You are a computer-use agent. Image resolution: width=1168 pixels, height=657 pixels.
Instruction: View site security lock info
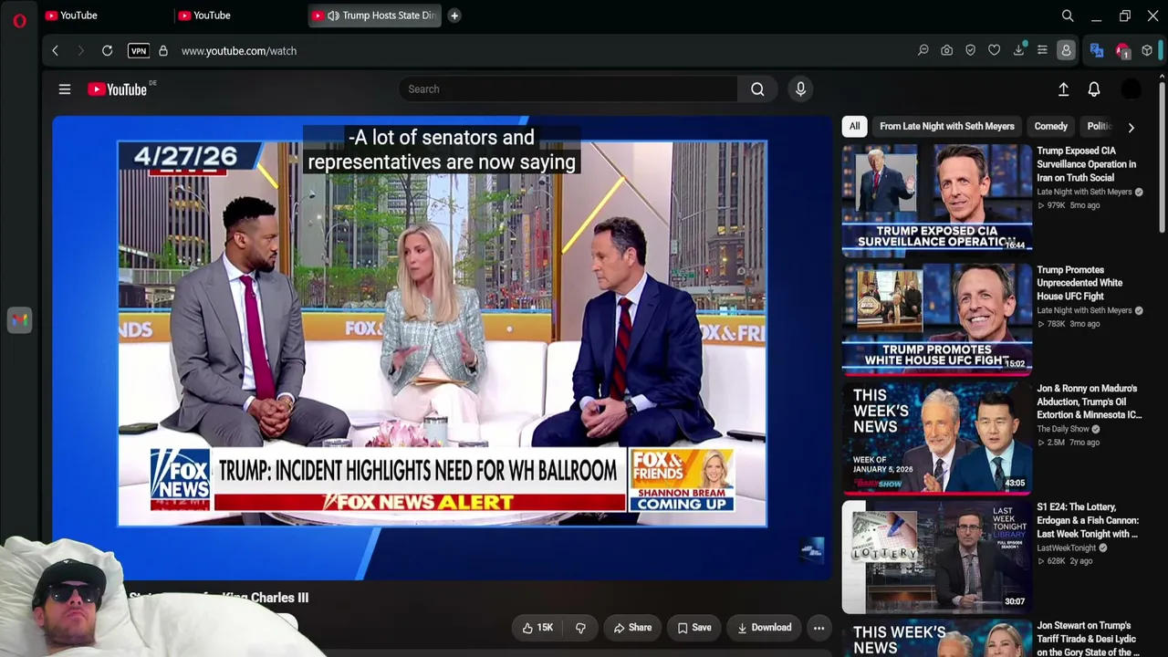pos(163,51)
